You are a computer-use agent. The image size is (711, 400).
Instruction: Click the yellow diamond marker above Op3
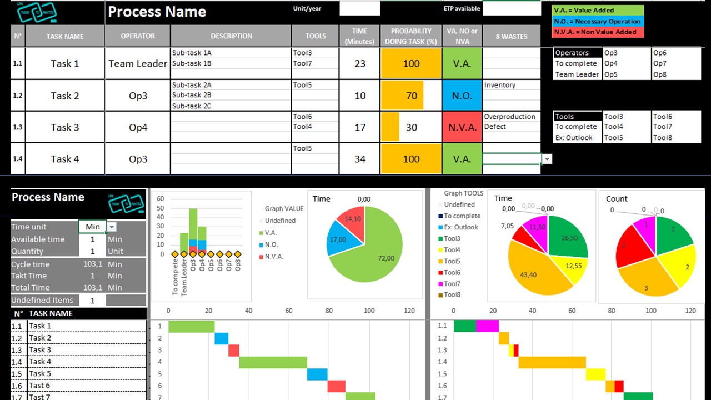pyautogui.click(x=193, y=254)
